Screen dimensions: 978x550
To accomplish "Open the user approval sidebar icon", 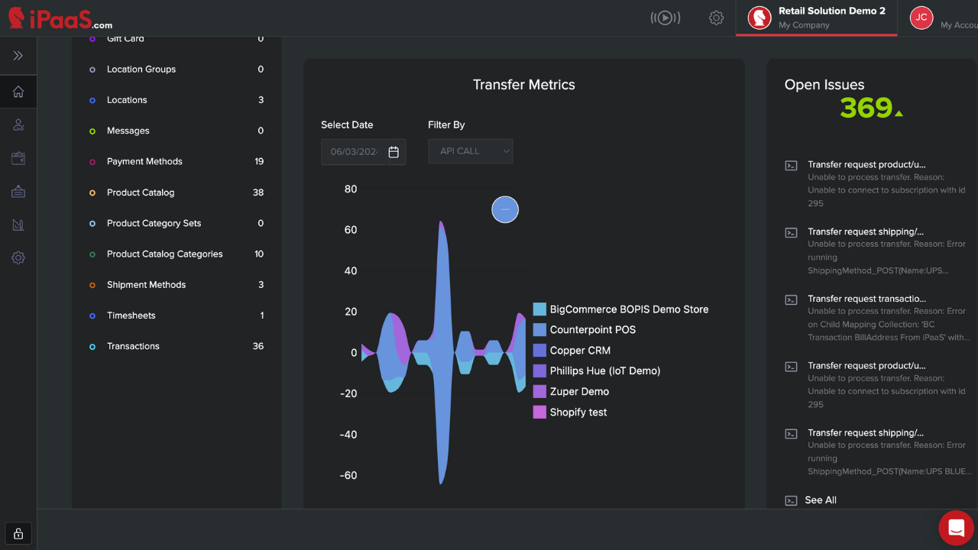I will click(18, 125).
